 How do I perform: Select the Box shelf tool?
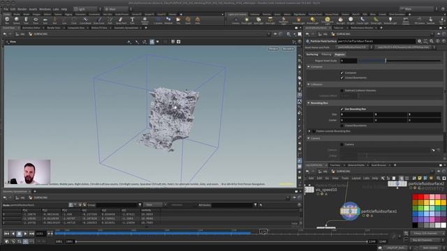point(7,20)
